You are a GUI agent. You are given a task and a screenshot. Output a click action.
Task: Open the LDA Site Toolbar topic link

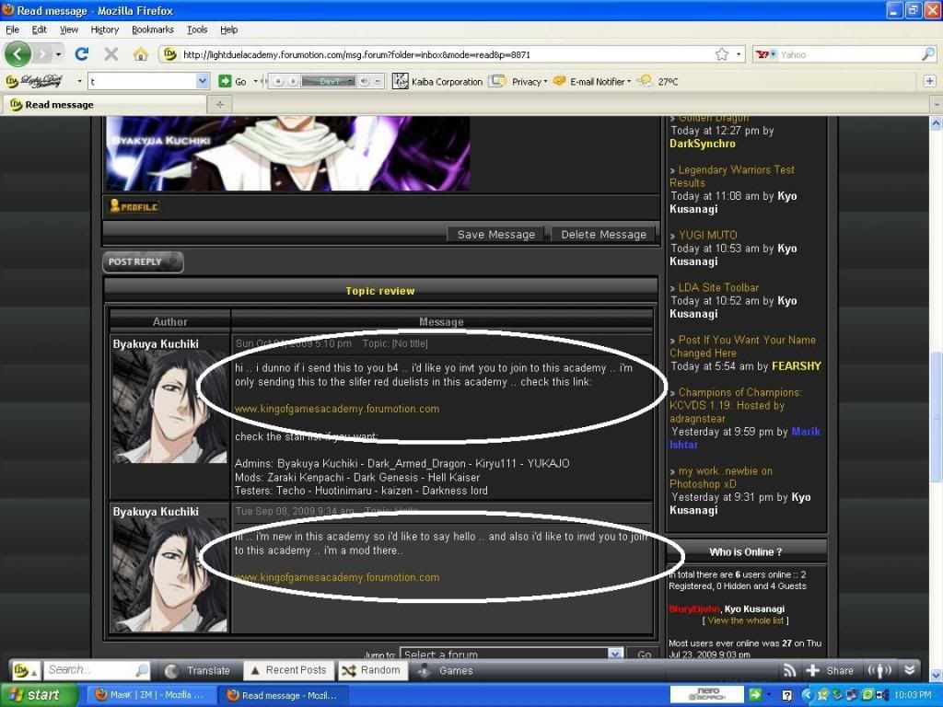(718, 287)
